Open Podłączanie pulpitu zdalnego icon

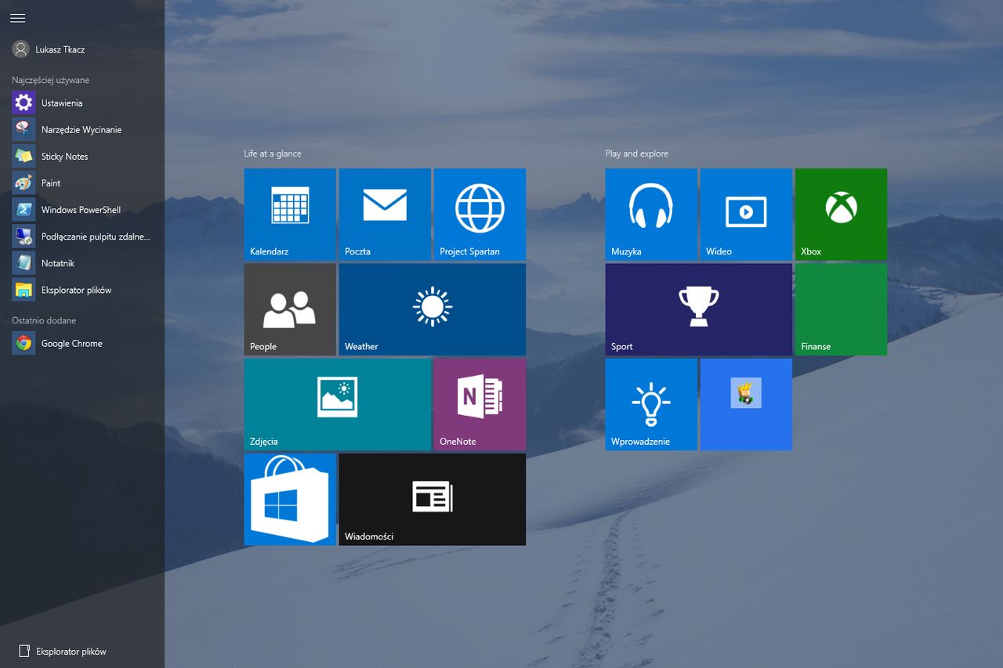click(24, 236)
